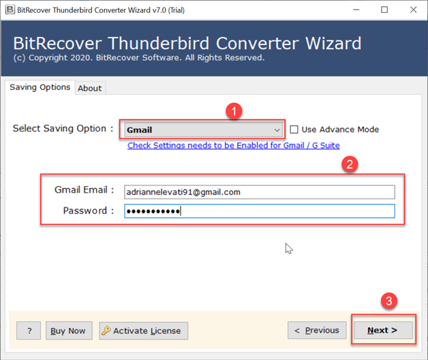Go back with the < Previous button
The width and height of the screenshot is (428, 360).
pos(317,330)
